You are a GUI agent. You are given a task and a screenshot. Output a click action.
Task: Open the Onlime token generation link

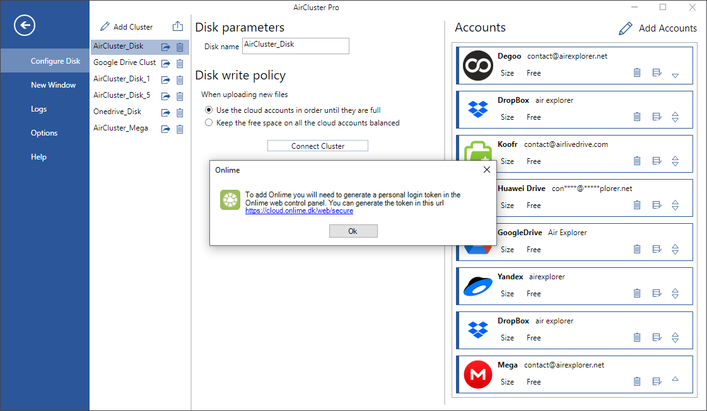tap(298, 210)
